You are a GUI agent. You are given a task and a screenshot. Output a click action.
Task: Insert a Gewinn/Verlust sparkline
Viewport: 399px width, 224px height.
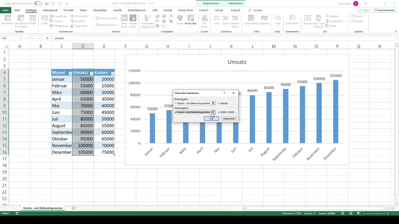coord(234,21)
